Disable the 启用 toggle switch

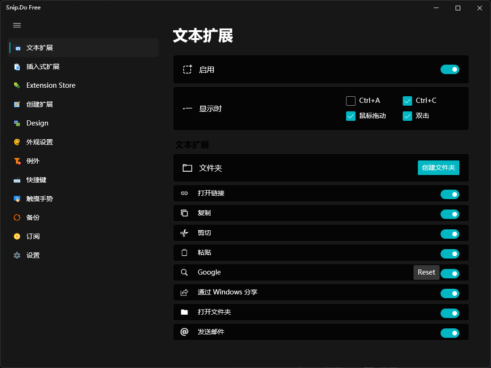click(x=449, y=70)
